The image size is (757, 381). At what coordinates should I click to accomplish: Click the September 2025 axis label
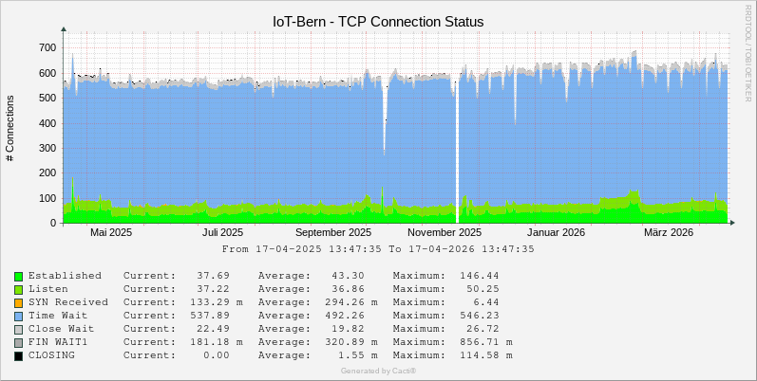click(x=333, y=232)
